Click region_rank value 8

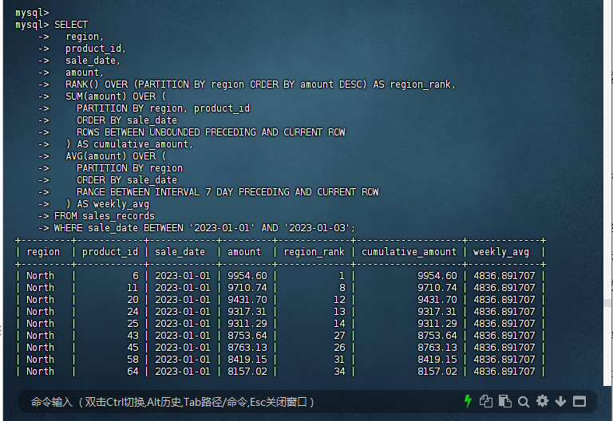coord(342,288)
